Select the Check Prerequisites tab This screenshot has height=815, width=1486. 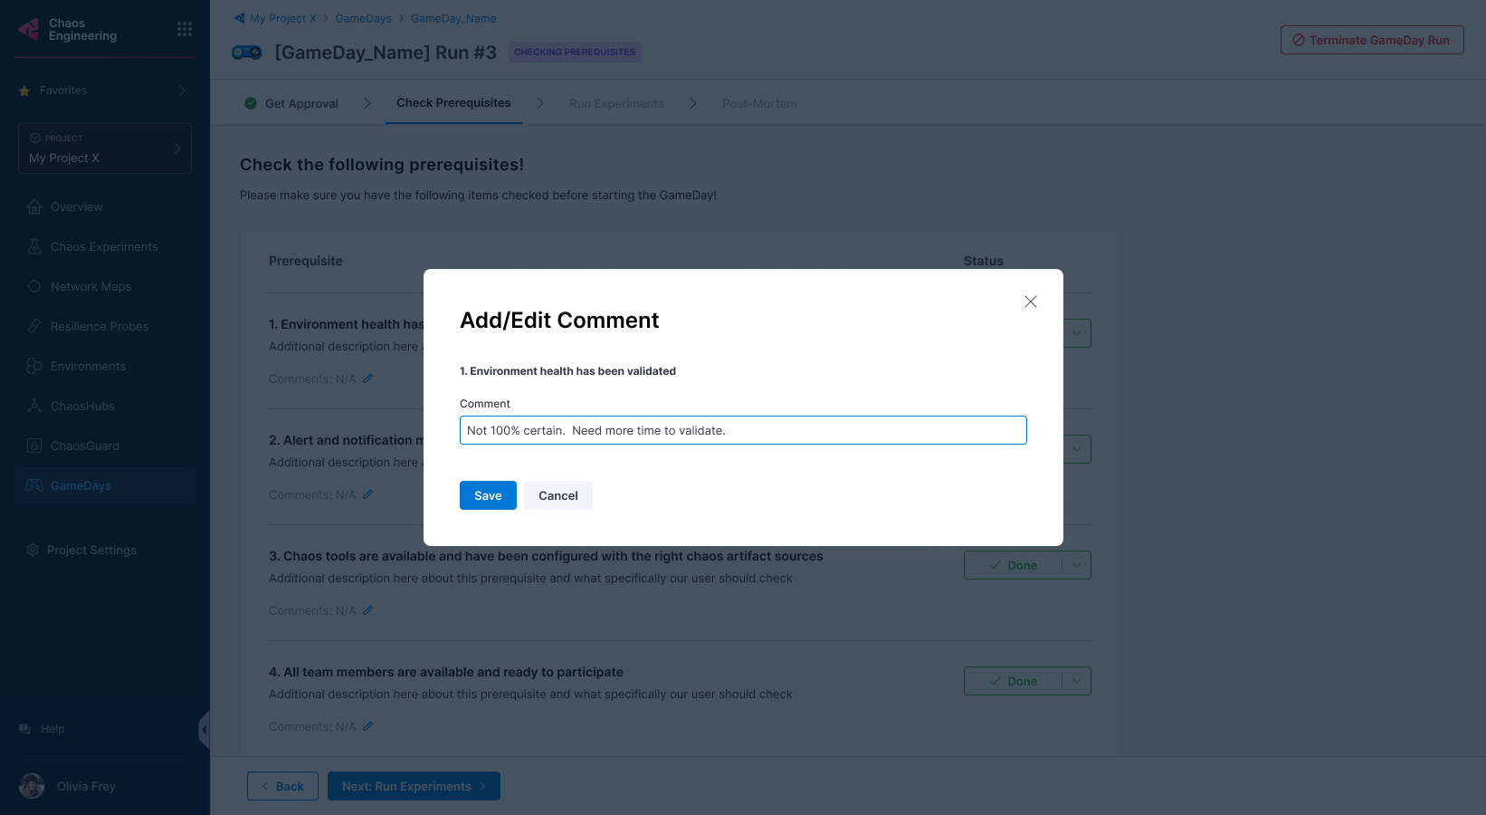click(x=453, y=103)
